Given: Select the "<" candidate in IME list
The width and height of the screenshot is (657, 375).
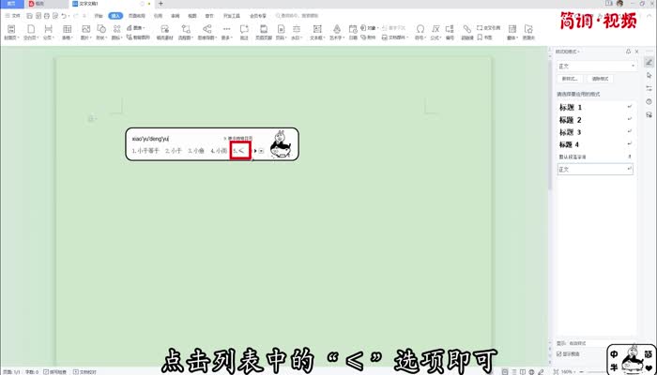Looking at the screenshot, I should [x=240, y=150].
